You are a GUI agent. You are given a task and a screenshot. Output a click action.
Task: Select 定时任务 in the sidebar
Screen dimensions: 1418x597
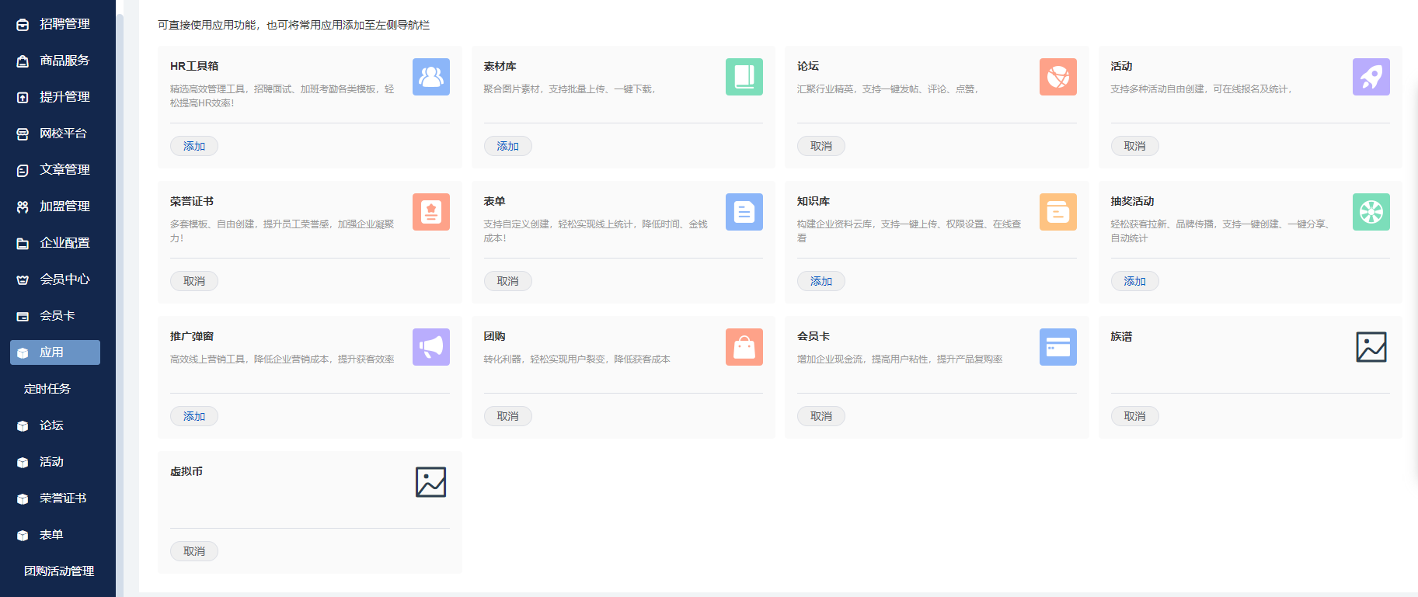[47, 389]
